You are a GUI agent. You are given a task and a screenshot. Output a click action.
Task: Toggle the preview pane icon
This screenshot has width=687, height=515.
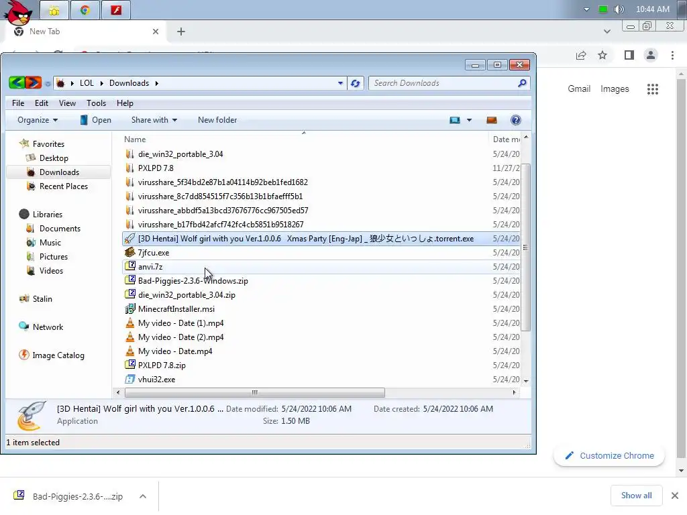(492, 120)
